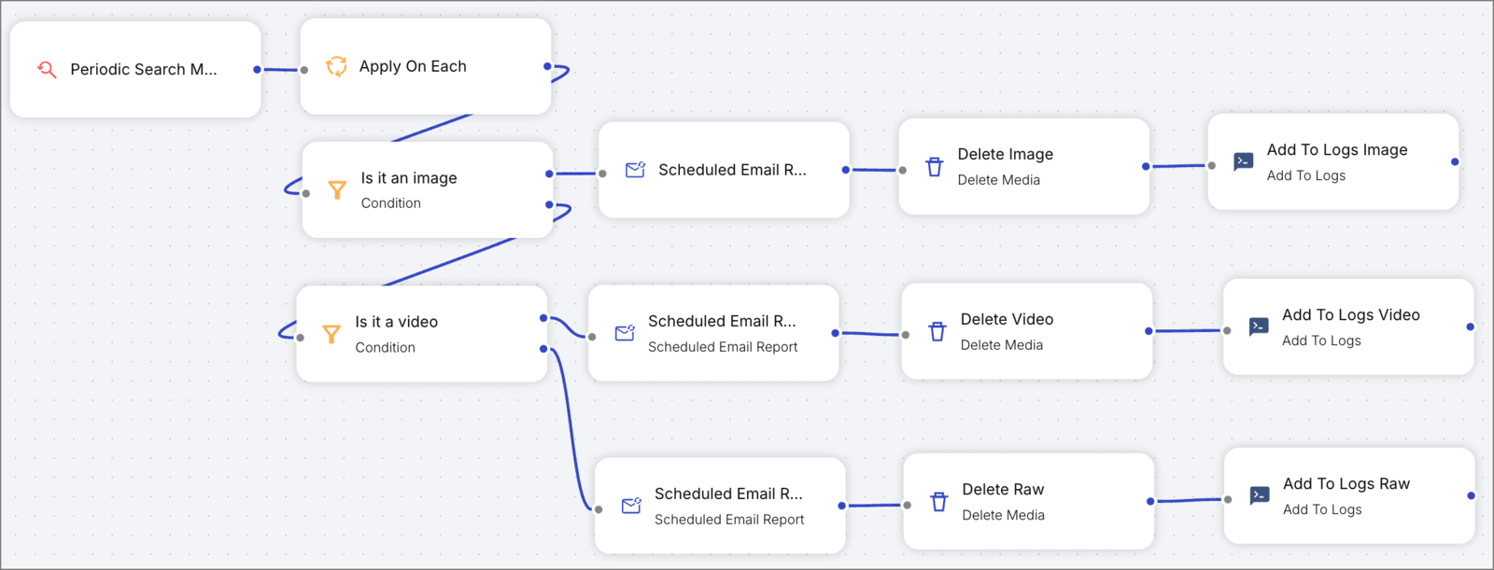Click output port of the email node before Delete Image
Viewport: 1494px width, 570px height.
point(846,170)
